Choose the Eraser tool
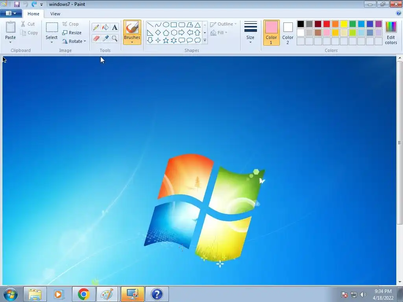This screenshot has width=403, height=302. tap(96, 39)
